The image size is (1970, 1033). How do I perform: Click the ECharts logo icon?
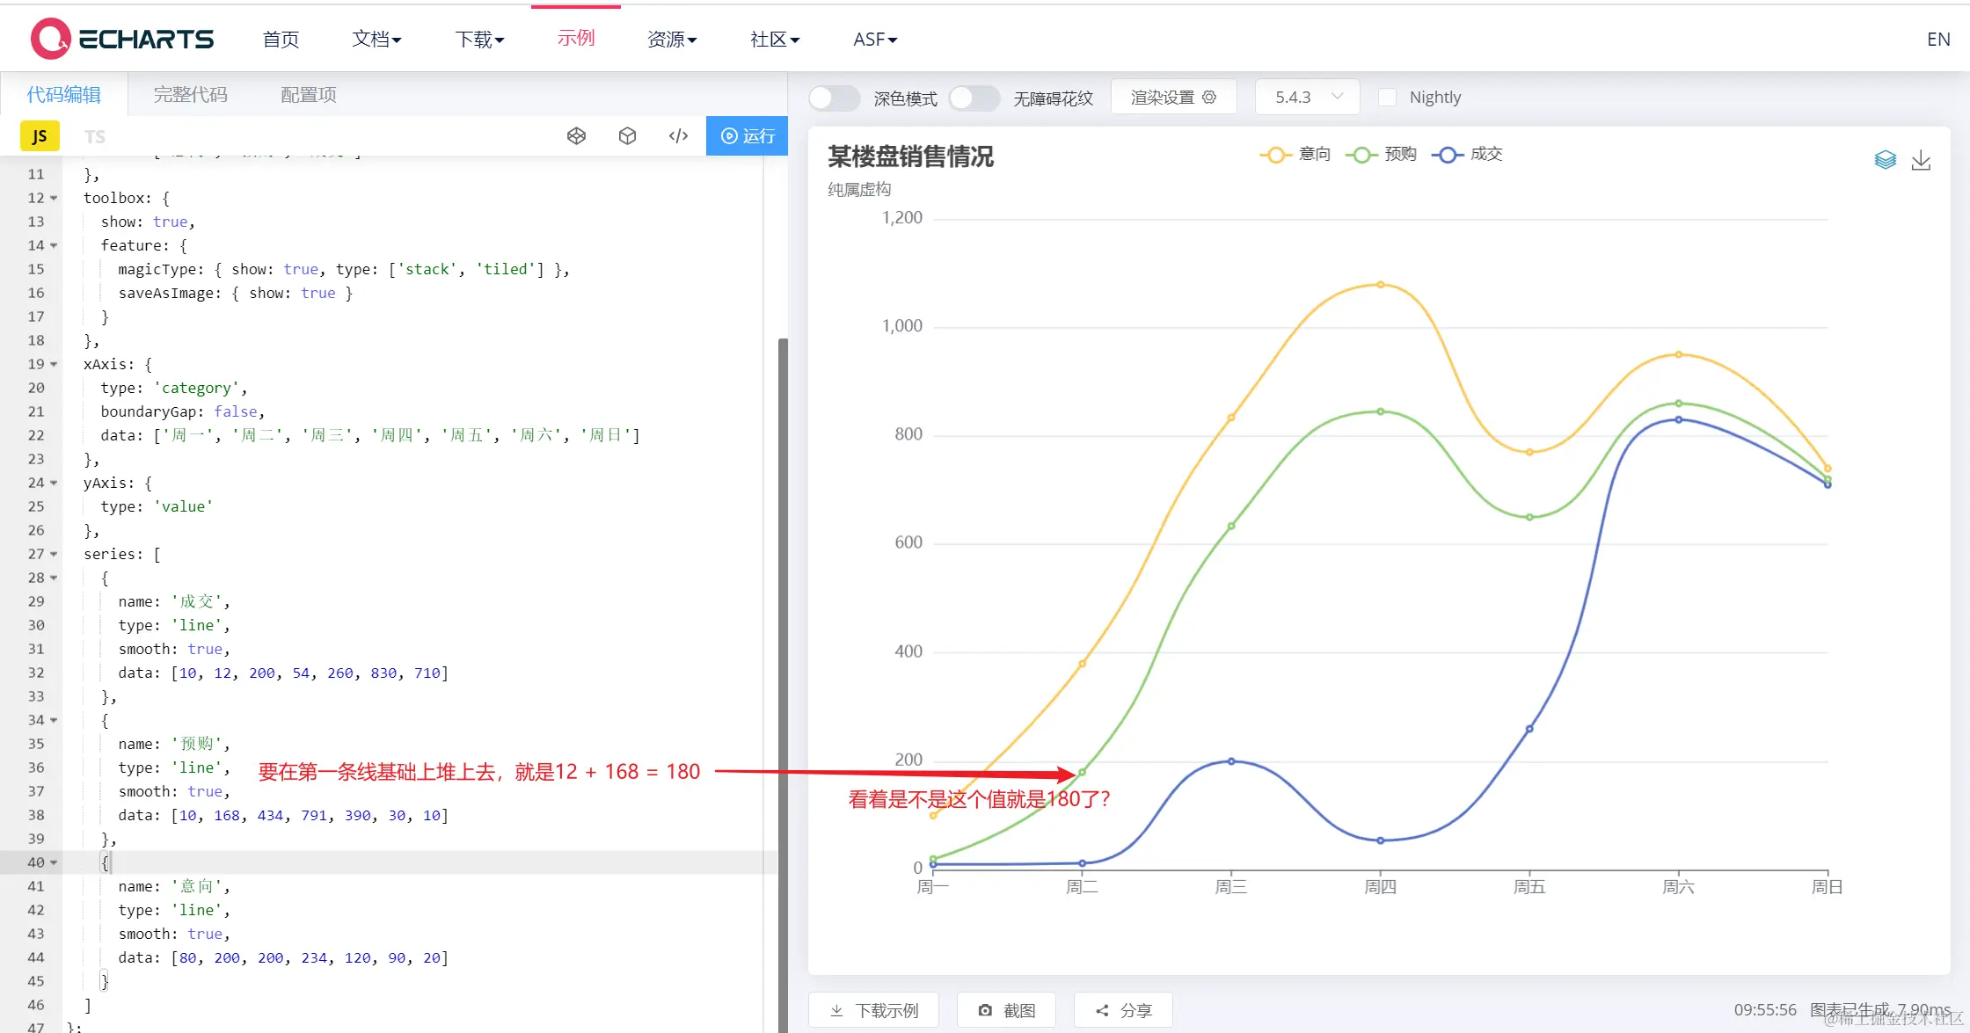pos(50,39)
